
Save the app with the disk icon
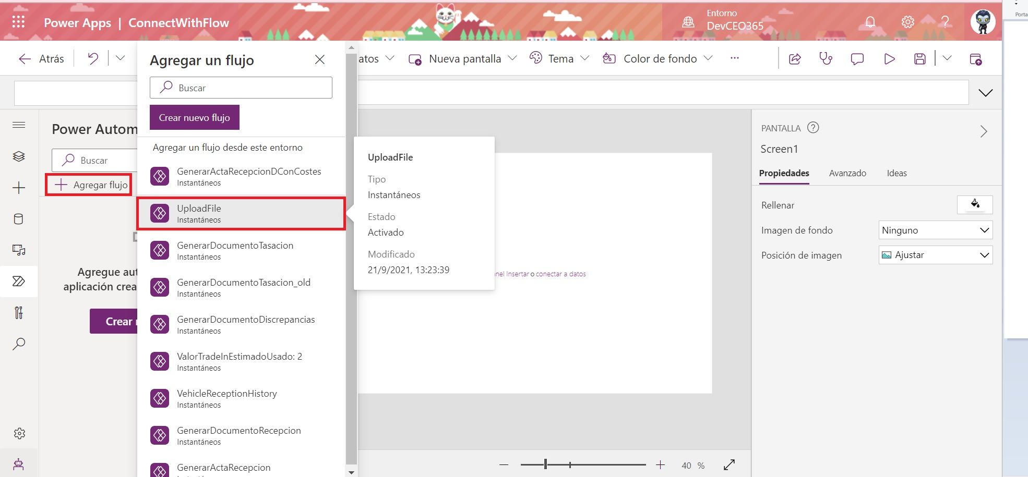coord(920,59)
